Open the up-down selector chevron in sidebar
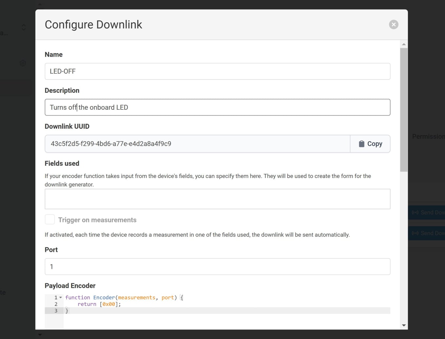Viewport: 445px width, 339px height. click(24, 27)
